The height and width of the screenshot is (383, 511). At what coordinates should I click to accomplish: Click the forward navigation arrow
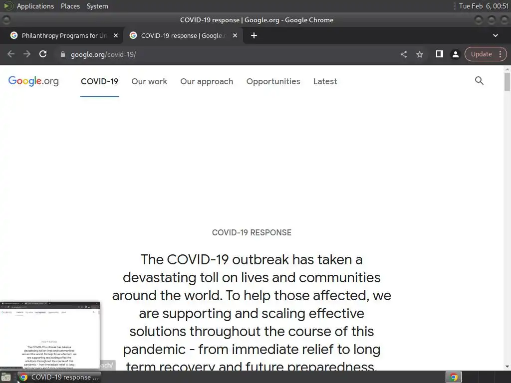27,54
